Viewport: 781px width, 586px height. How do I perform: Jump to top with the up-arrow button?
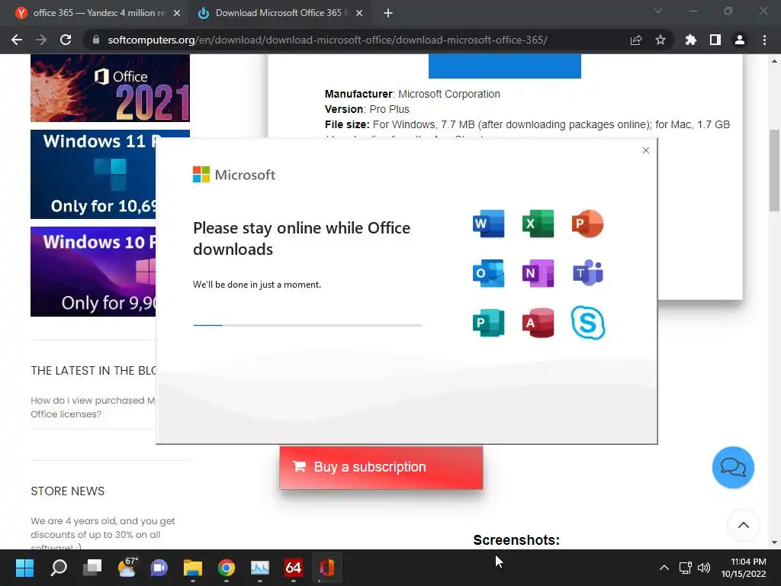click(x=743, y=525)
